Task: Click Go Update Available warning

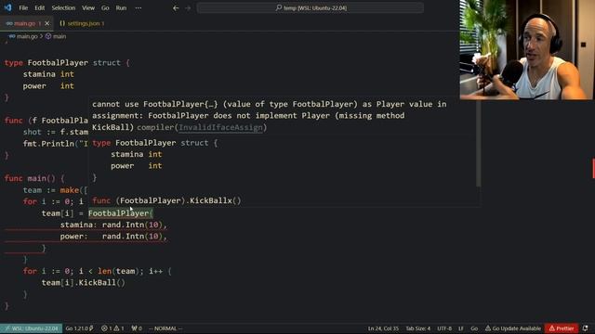Action: coord(513,328)
